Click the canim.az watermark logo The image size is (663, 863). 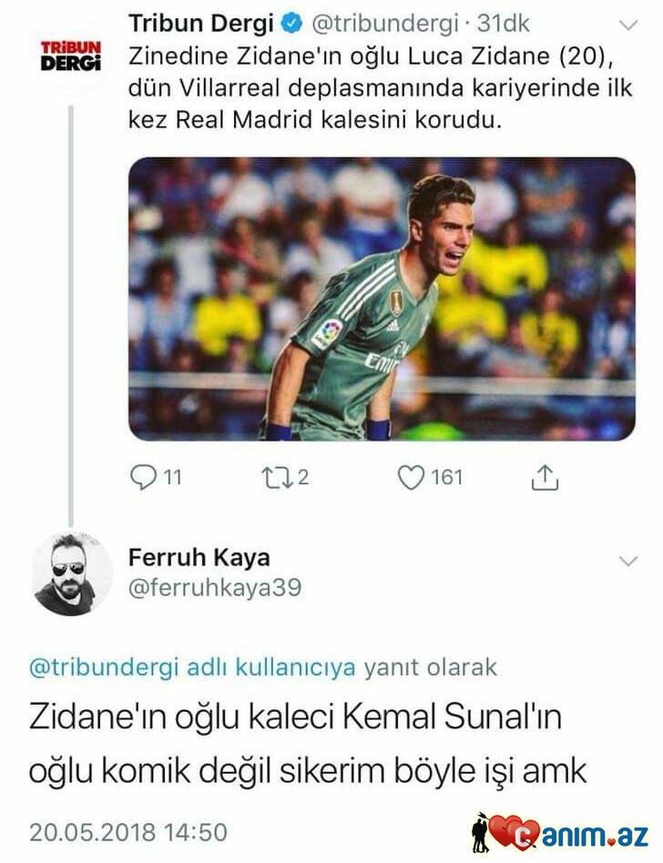pyautogui.click(x=562, y=832)
